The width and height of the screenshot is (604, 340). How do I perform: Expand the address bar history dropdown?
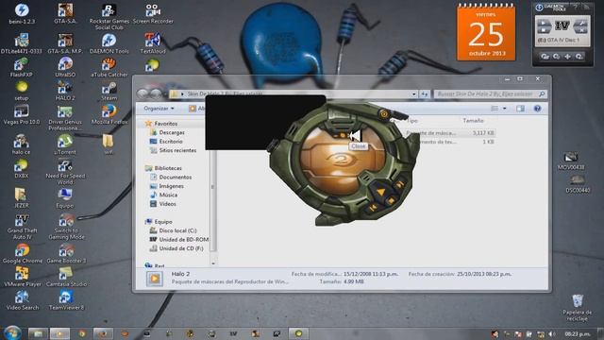[x=413, y=93]
